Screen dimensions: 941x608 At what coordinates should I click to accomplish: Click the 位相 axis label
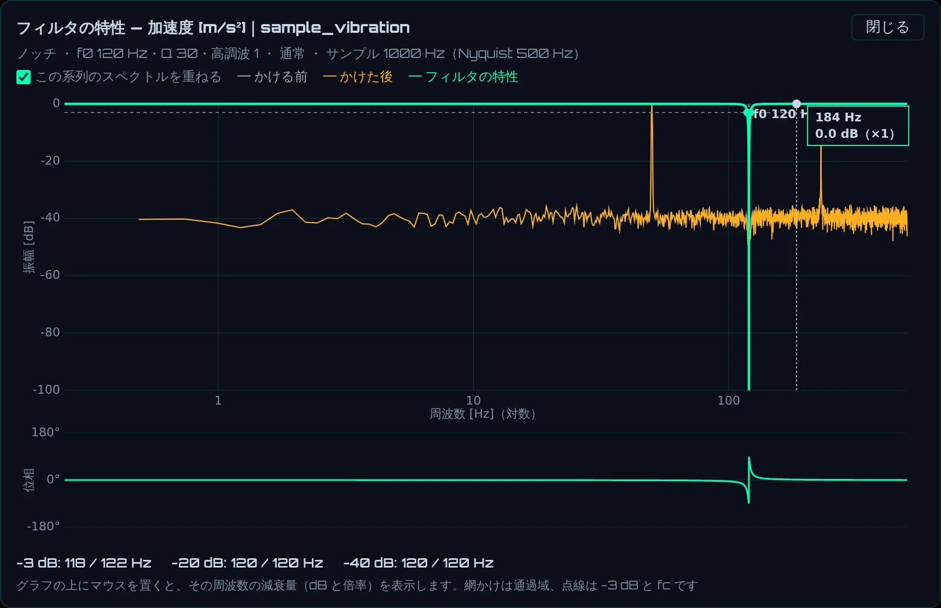pyautogui.click(x=29, y=480)
